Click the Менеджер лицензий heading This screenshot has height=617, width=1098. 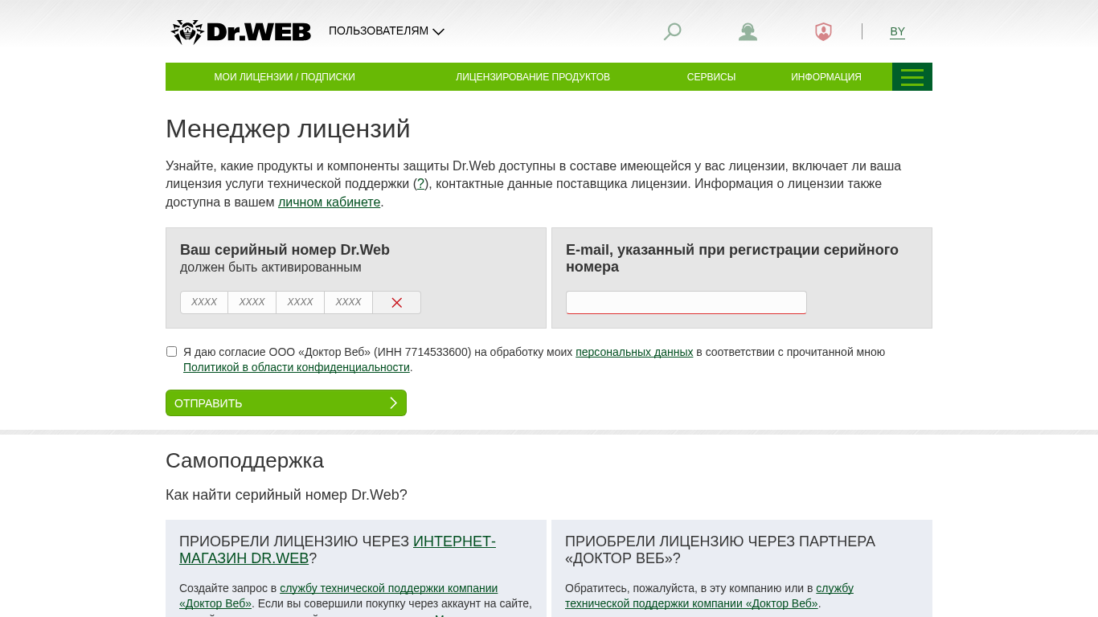point(288,129)
